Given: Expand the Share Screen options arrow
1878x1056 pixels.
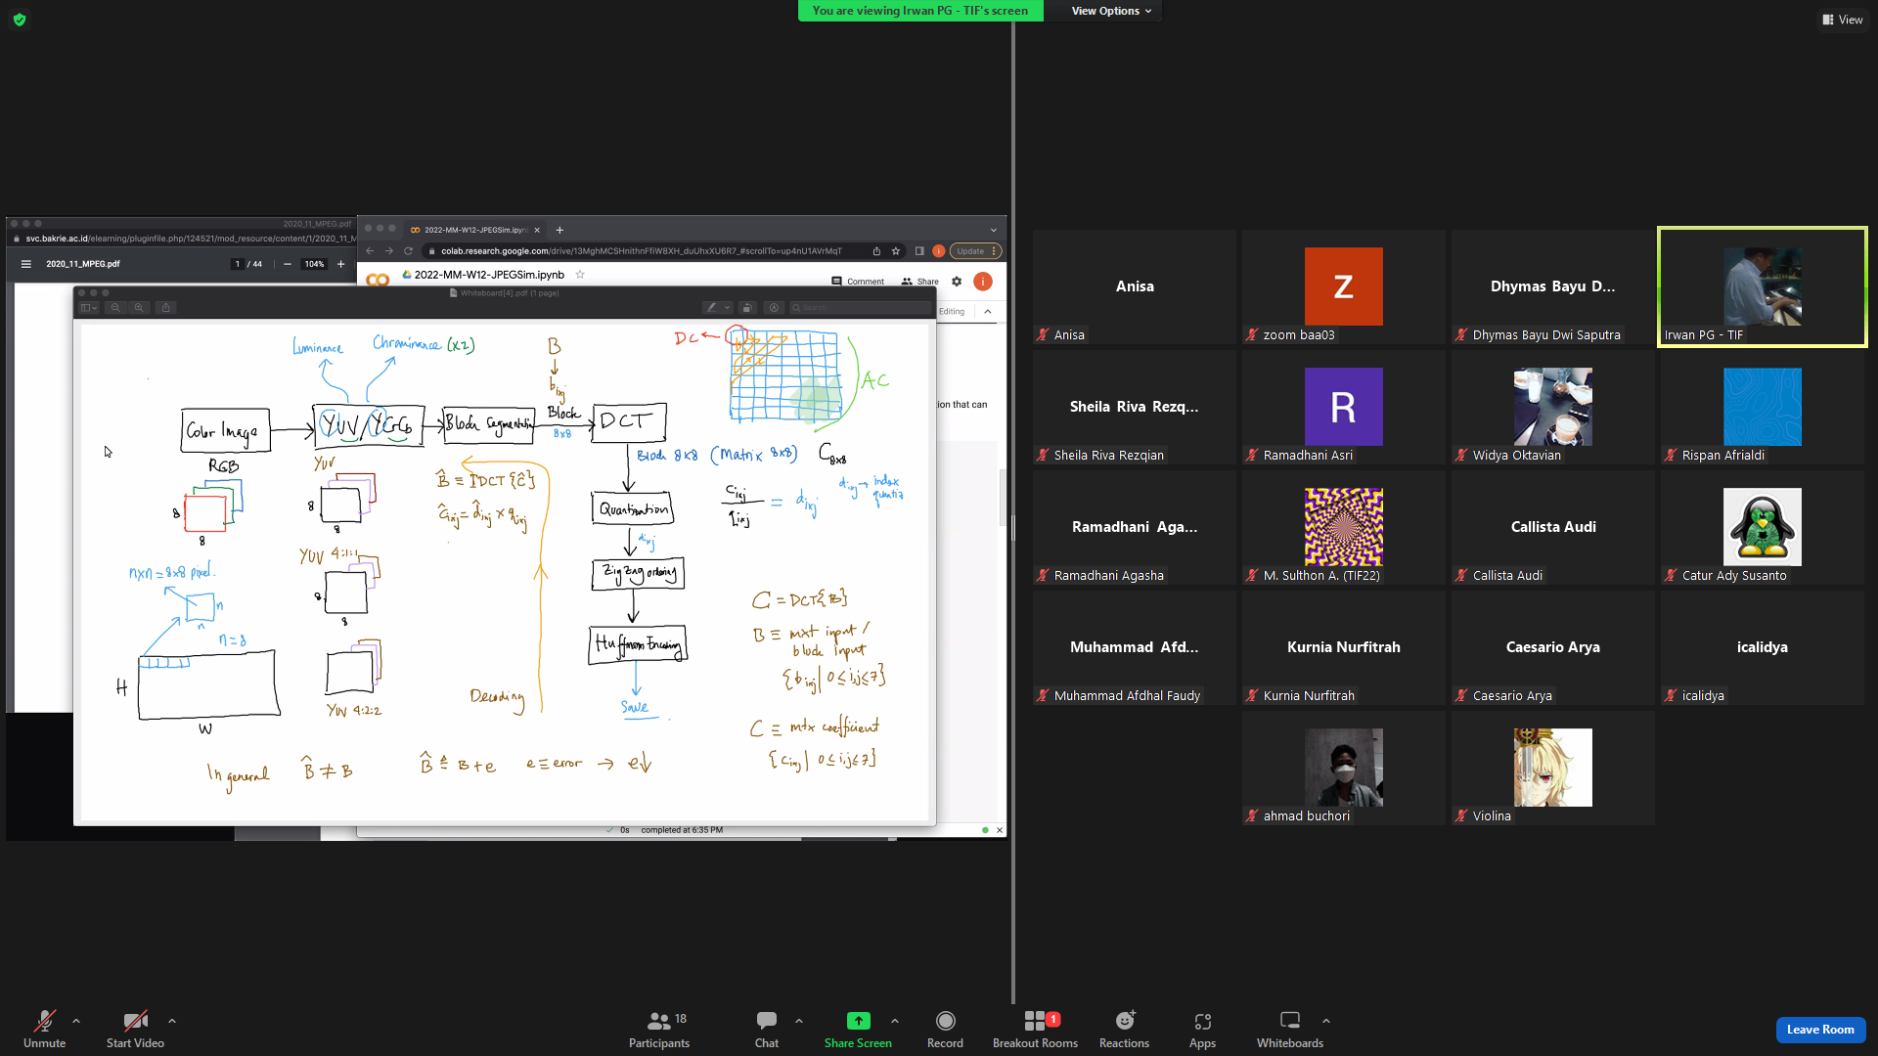Looking at the screenshot, I should (x=895, y=1021).
